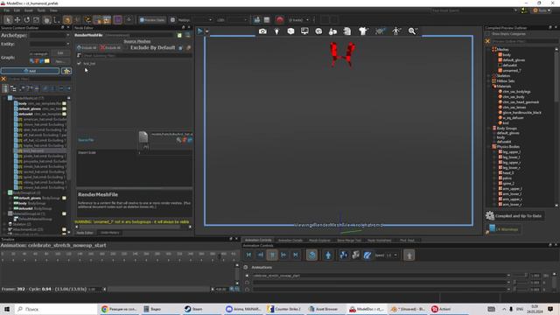The image size is (560, 315).
Task: Click the star favorites button beside Add
Action: (x=66, y=71)
